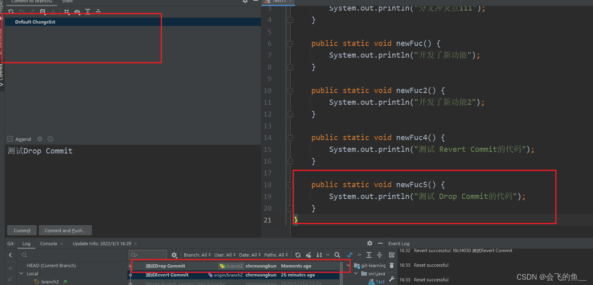Open the User: All filter dropdown

click(x=225, y=255)
